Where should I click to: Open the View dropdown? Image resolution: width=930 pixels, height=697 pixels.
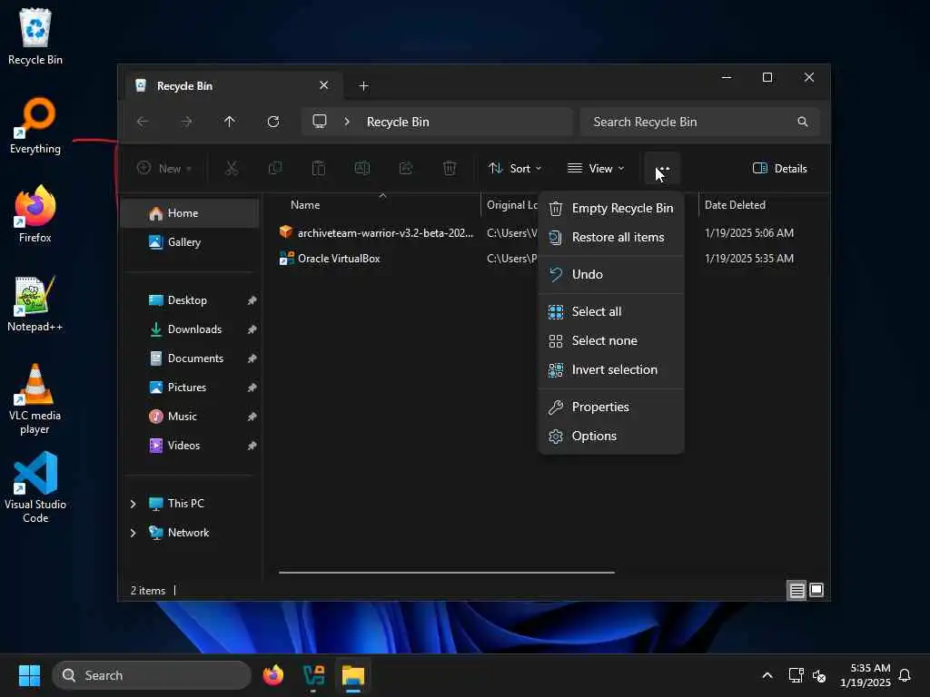click(x=596, y=168)
